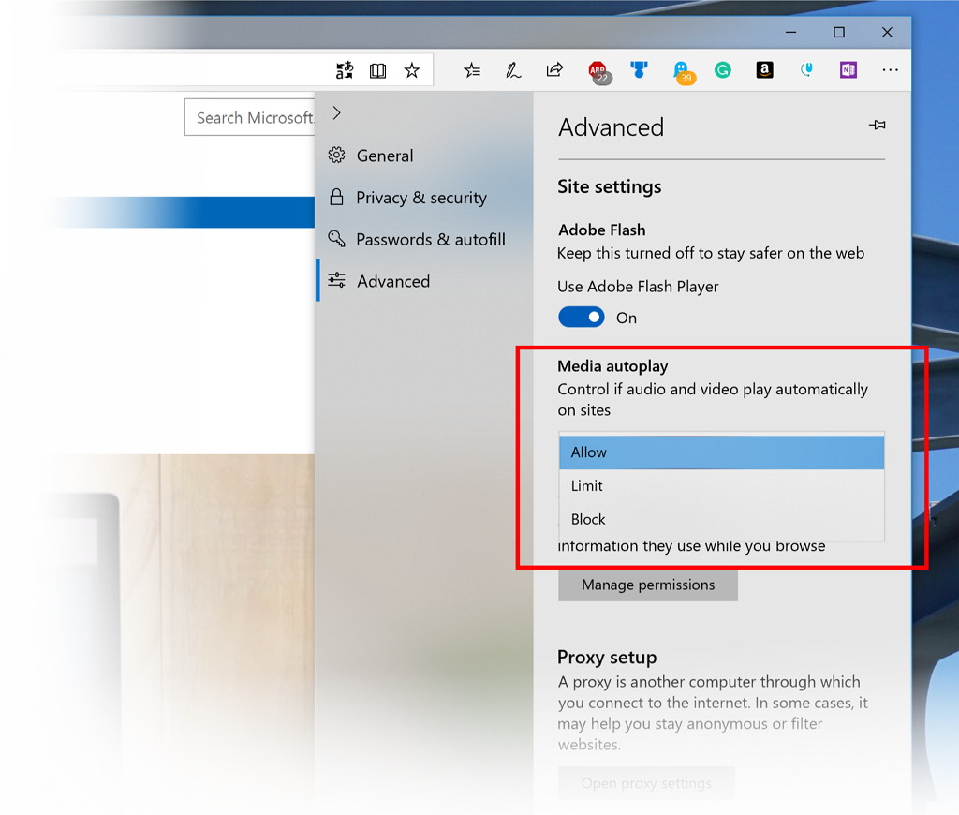Click the Share page icon
The width and height of the screenshot is (959, 815).
(554, 69)
